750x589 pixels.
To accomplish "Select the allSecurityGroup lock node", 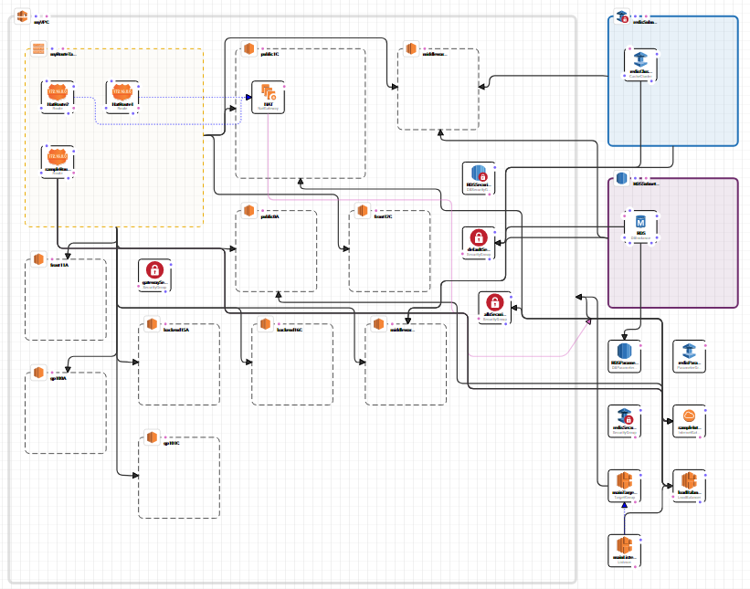I will 494,308.
